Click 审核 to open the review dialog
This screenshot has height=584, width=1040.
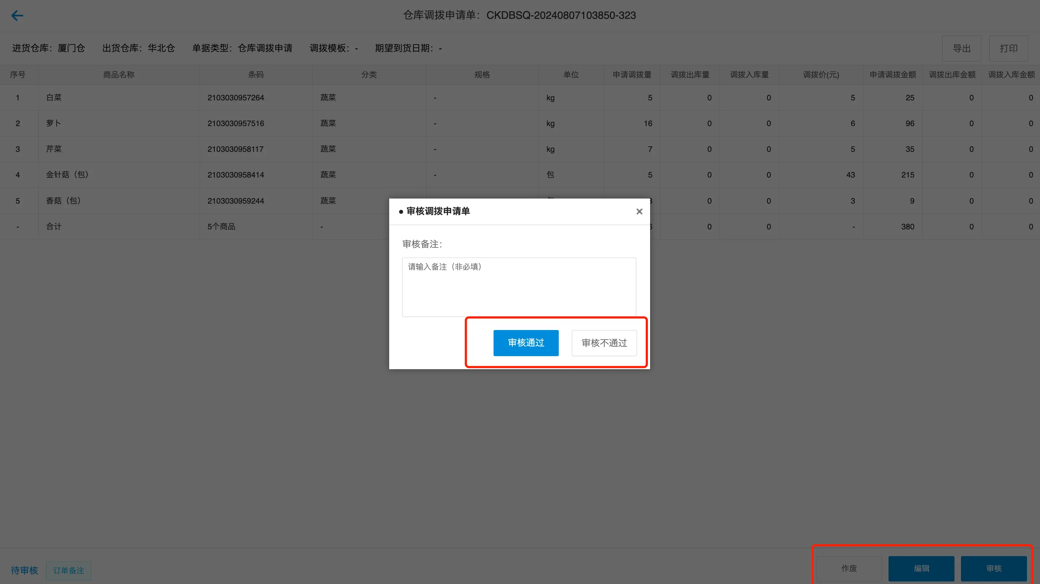click(x=994, y=568)
